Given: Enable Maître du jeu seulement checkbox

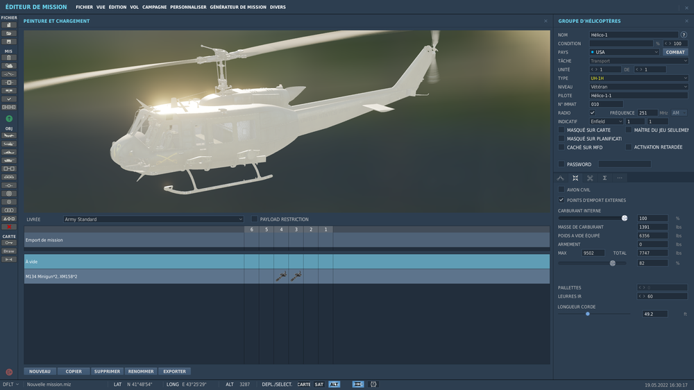Looking at the screenshot, I should pyautogui.click(x=629, y=130).
